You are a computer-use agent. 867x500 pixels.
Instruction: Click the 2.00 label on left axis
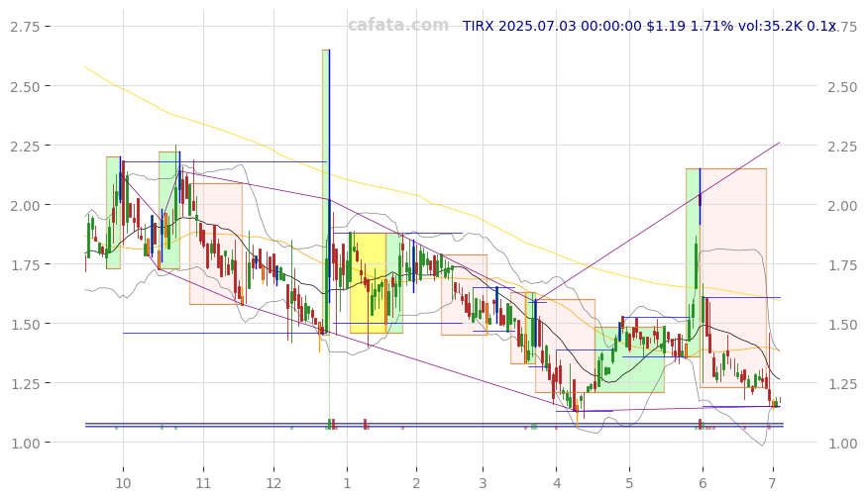(x=26, y=205)
